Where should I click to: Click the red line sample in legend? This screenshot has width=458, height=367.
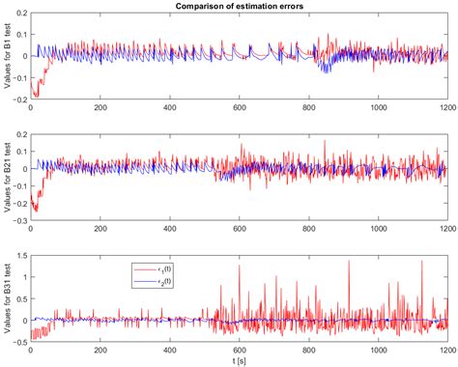pyautogui.click(x=145, y=269)
